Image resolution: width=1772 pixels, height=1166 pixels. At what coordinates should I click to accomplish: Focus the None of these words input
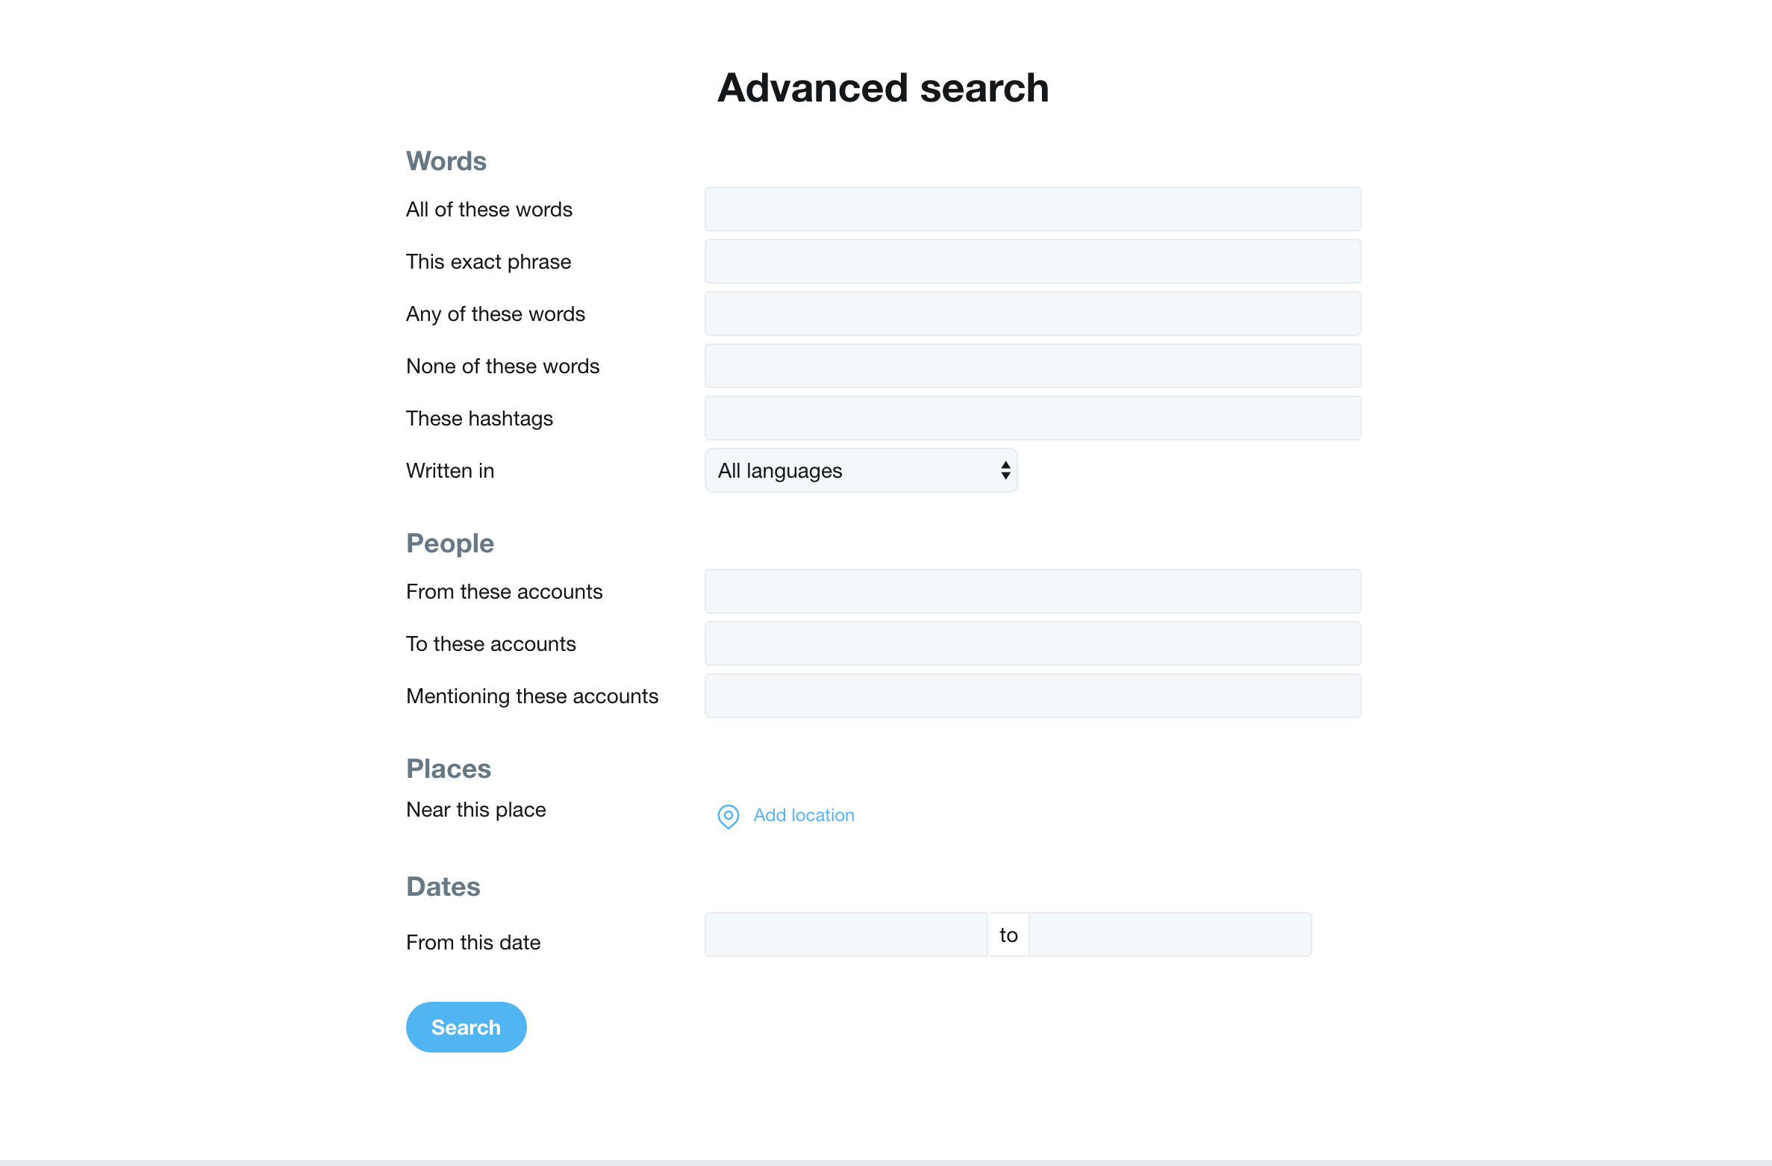click(1032, 366)
